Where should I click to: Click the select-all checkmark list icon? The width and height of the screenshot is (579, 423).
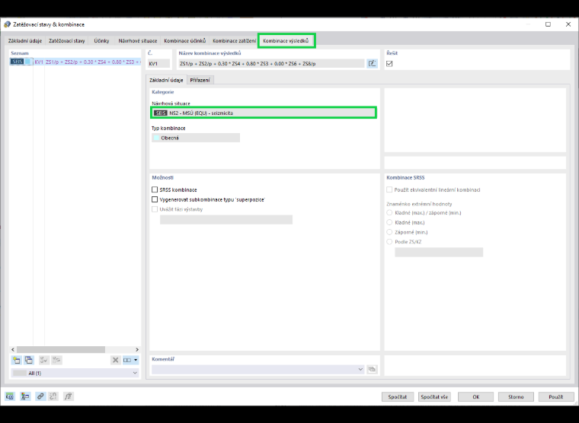(44, 360)
